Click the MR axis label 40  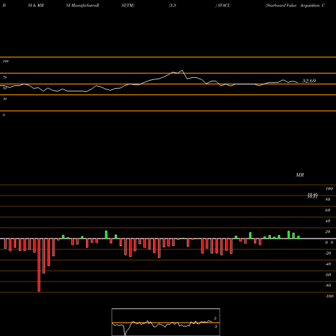328,221
